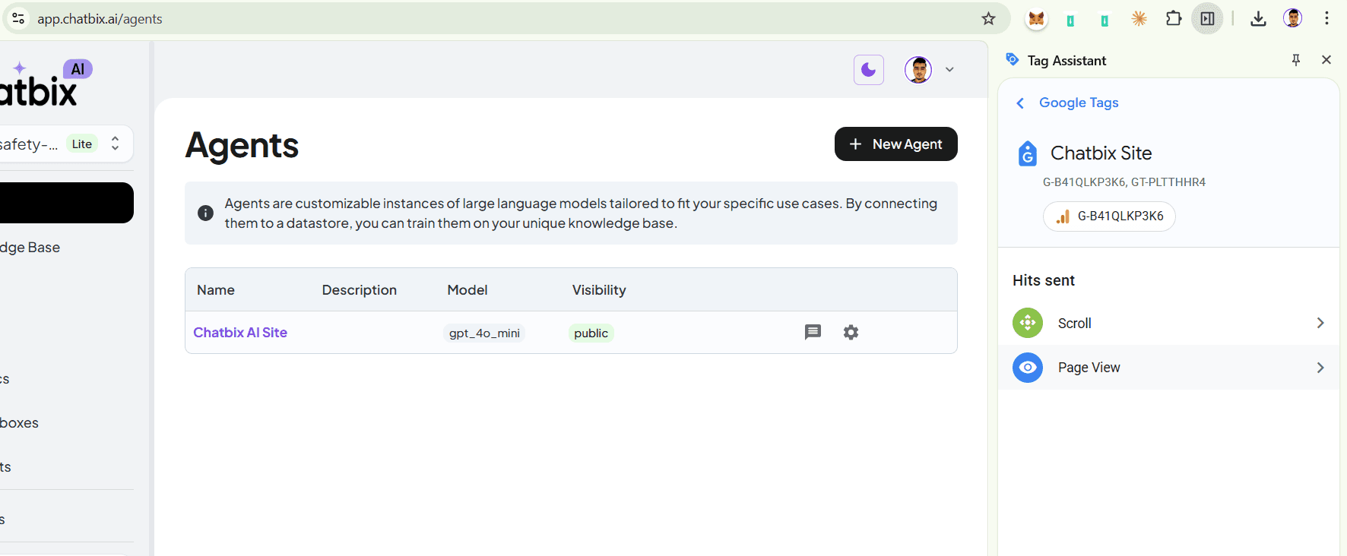The height and width of the screenshot is (556, 1347).
Task: Close the Tag Assistant panel
Action: tap(1326, 60)
